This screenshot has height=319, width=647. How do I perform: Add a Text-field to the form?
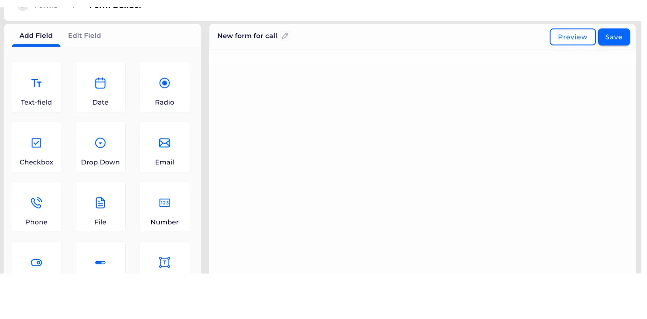click(x=36, y=87)
